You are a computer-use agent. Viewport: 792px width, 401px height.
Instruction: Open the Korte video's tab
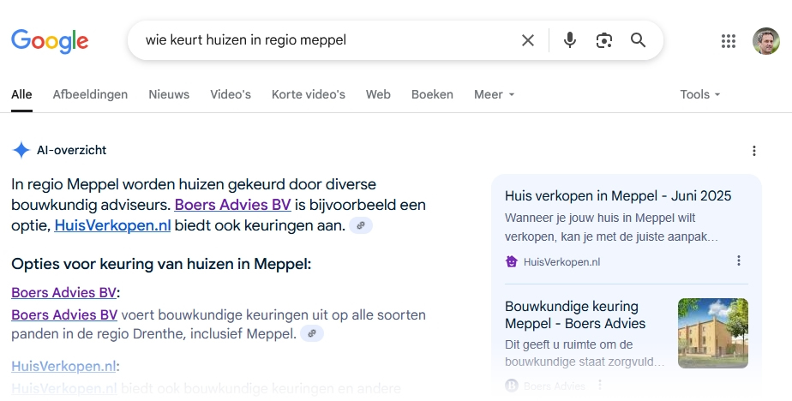309,94
